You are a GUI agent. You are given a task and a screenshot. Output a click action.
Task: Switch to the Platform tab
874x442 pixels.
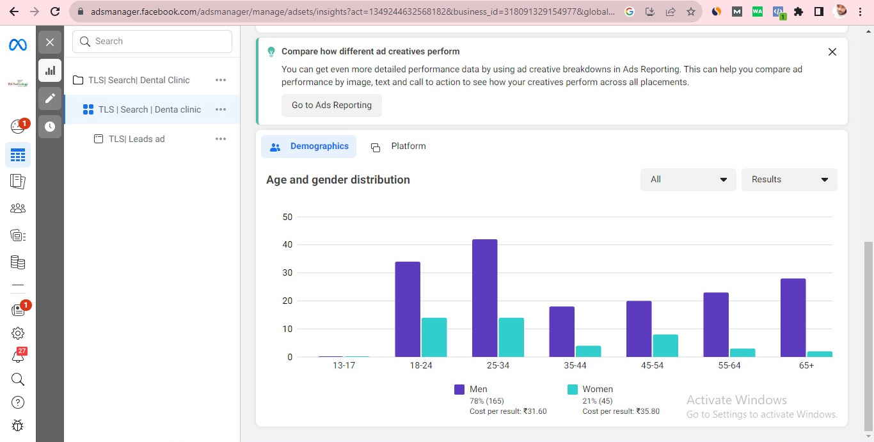399,146
